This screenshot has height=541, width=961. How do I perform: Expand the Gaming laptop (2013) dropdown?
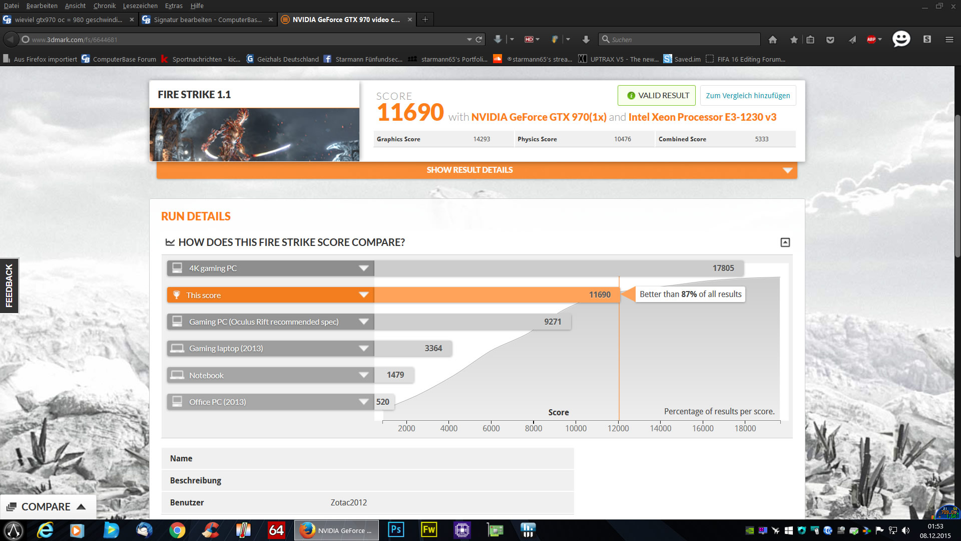364,349
